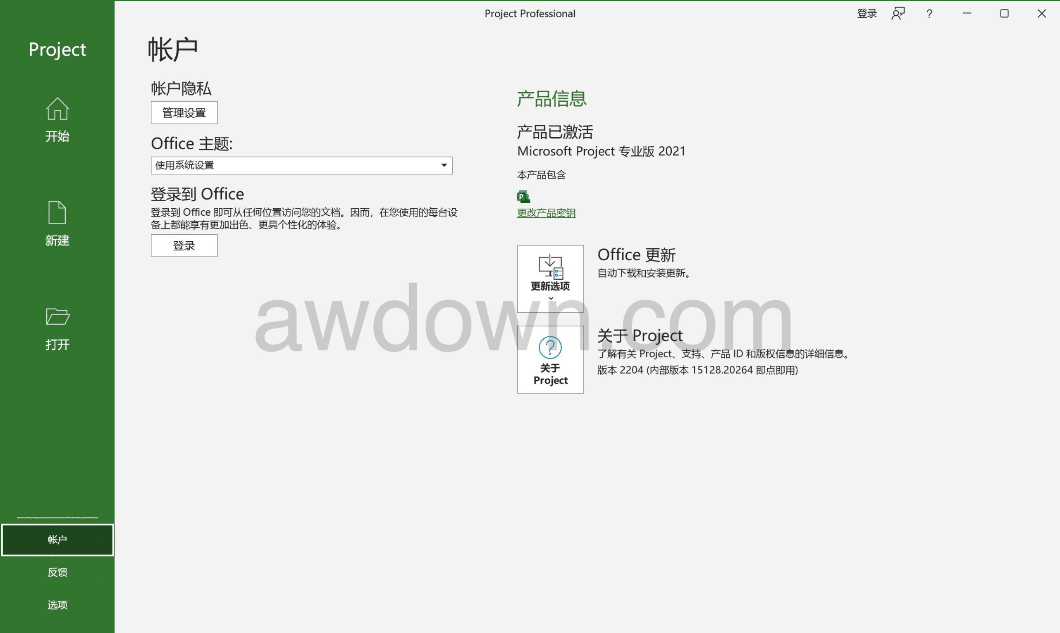Open the 更新选项 update options button
Screen dimensions: 1060x633
(x=551, y=279)
